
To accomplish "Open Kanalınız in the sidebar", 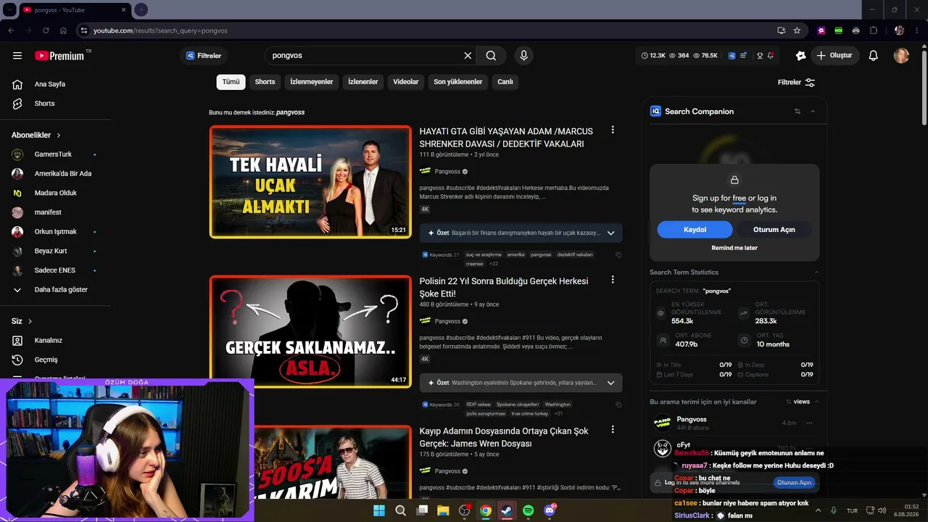I will tap(49, 341).
